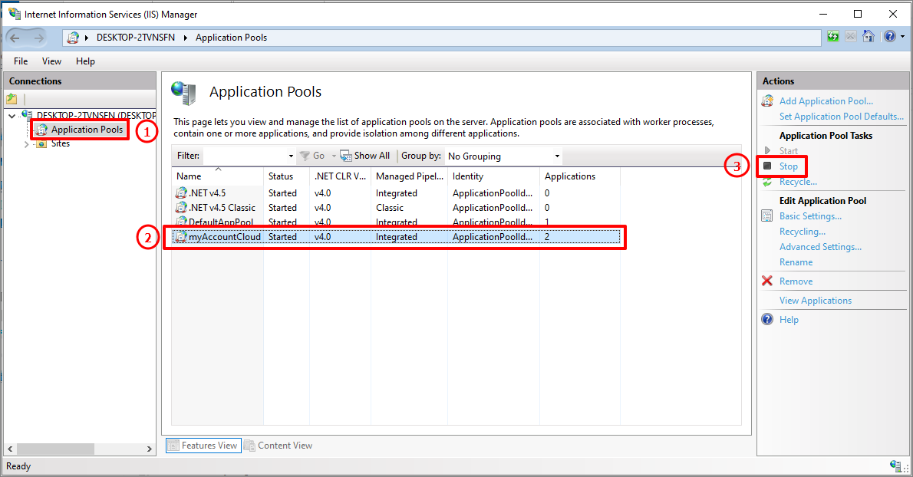Click the red X Remove icon
Image resolution: width=913 pixels, height=477 pixels.
tap(767, 281)
